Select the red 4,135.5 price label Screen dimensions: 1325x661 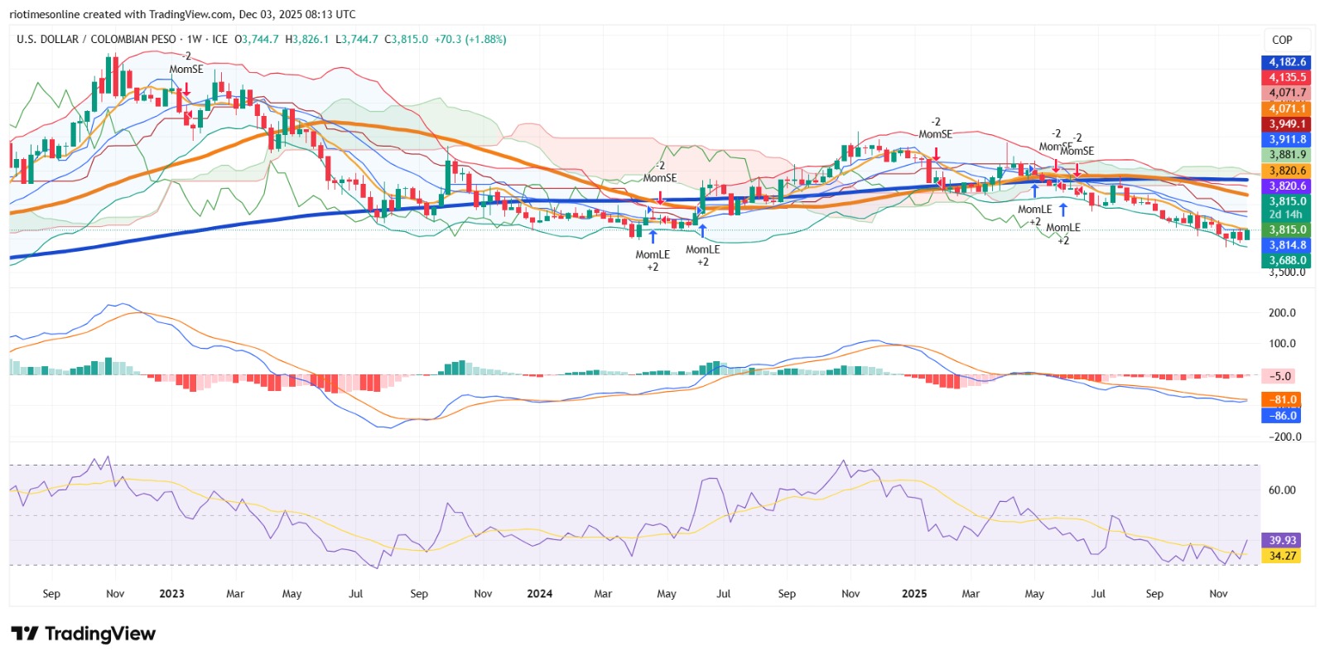pyautogui.click(x=1286, y=77)
